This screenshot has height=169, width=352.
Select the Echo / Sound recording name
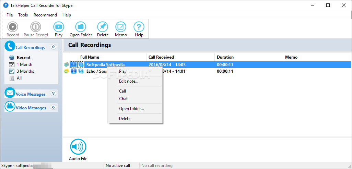[x=97, y=71]
